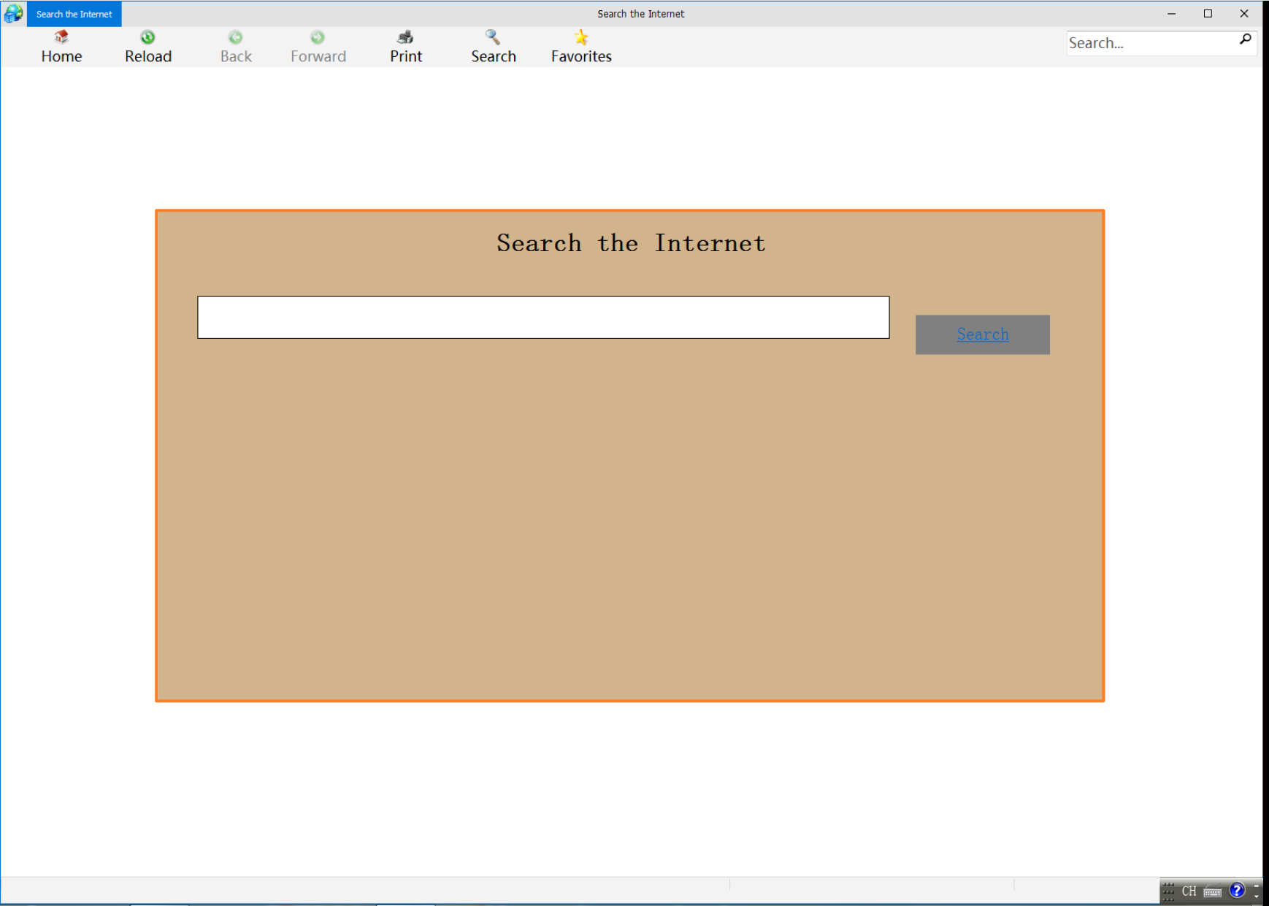Click the on-screen keyboard tray icon
This screenshot has height=906, width=1269.
tap(1213, 891)
